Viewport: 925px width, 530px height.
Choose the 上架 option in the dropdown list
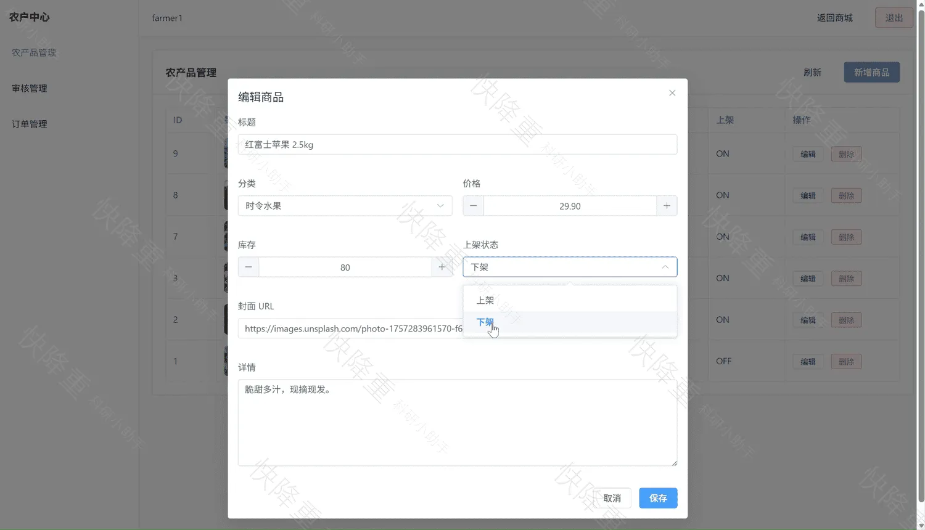click(x=570, y=300)
